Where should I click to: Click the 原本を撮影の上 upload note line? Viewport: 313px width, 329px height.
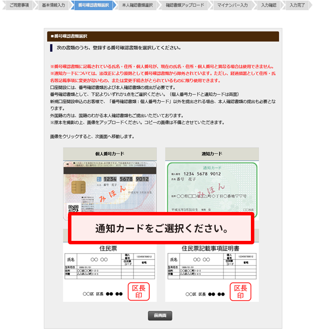pyautogui.click(x=137, y=122)
